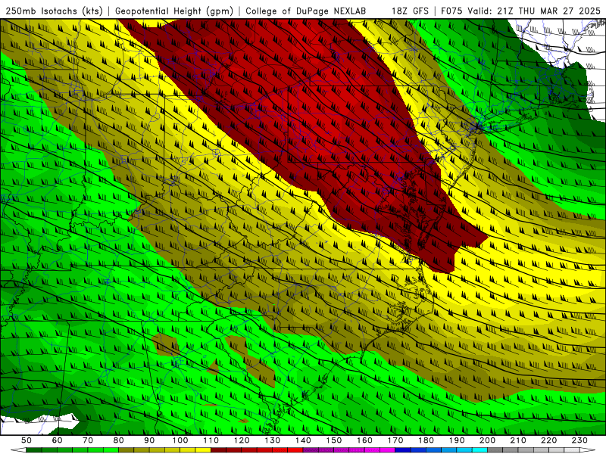Click the 220 label on the color scale
Screen dimensions: 606x454
pos(548,440)
